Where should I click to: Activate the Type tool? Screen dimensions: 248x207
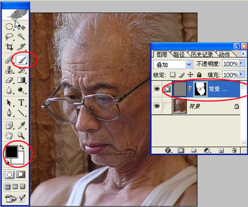point(21,103)
